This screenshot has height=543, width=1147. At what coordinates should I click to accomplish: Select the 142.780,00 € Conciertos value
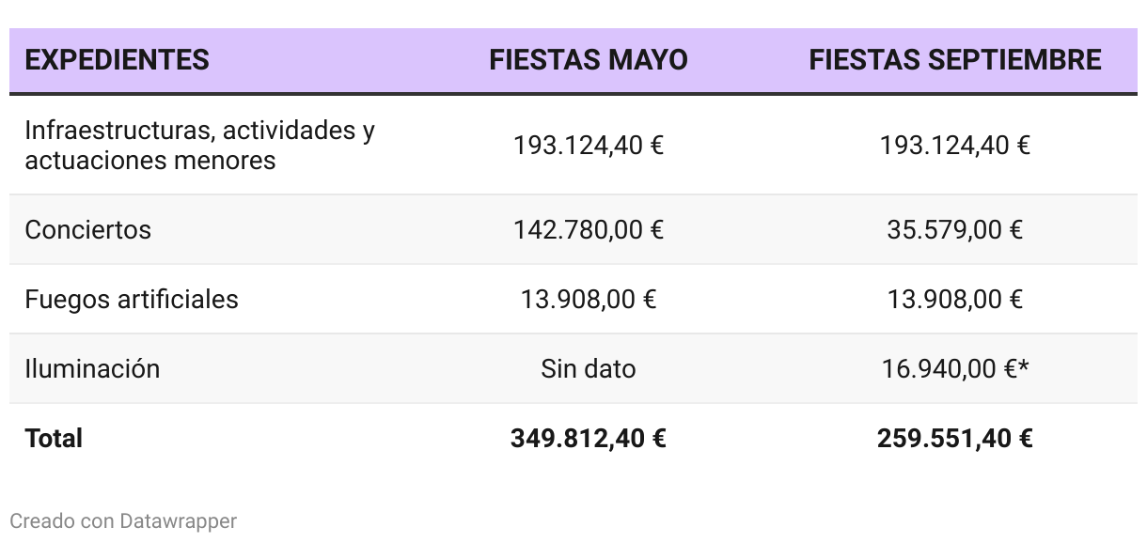point(588,230)
